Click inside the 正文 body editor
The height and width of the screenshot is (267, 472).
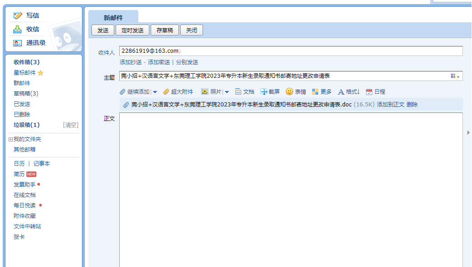291,190
